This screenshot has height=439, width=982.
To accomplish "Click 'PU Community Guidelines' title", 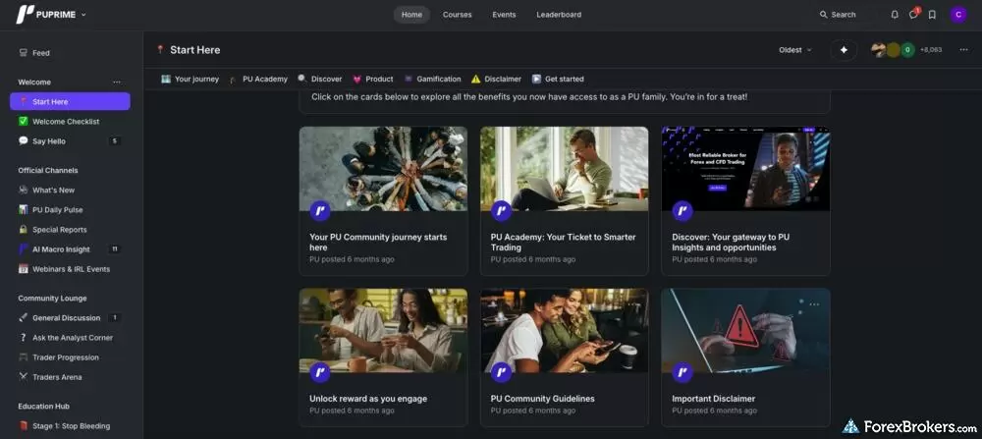I will [x=542, y=399].
